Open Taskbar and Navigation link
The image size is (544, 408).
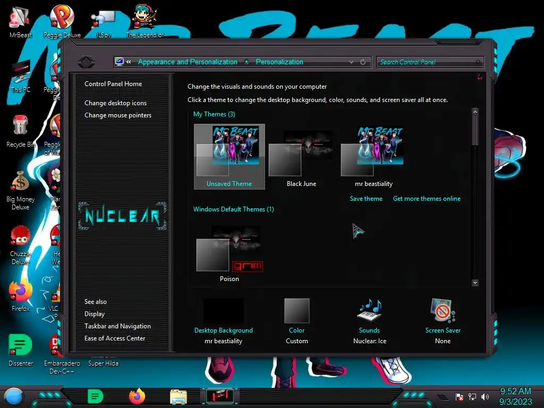pos(117,326)
